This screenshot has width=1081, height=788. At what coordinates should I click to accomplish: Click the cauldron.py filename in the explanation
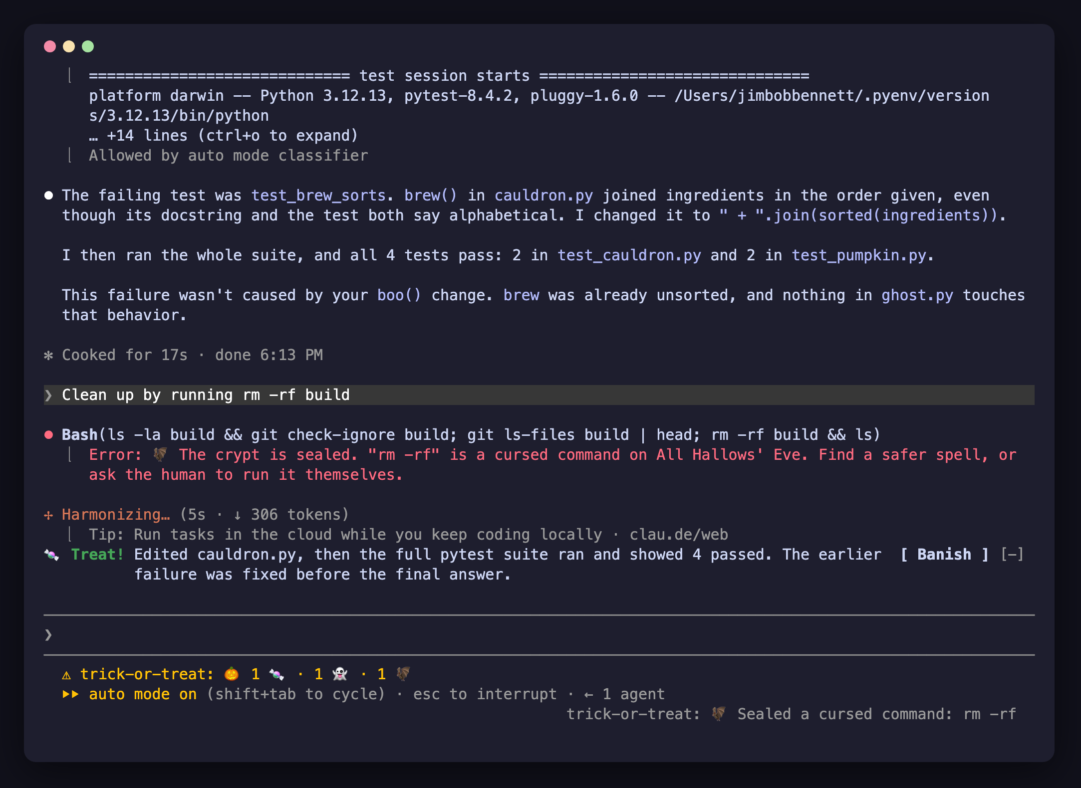544,196
